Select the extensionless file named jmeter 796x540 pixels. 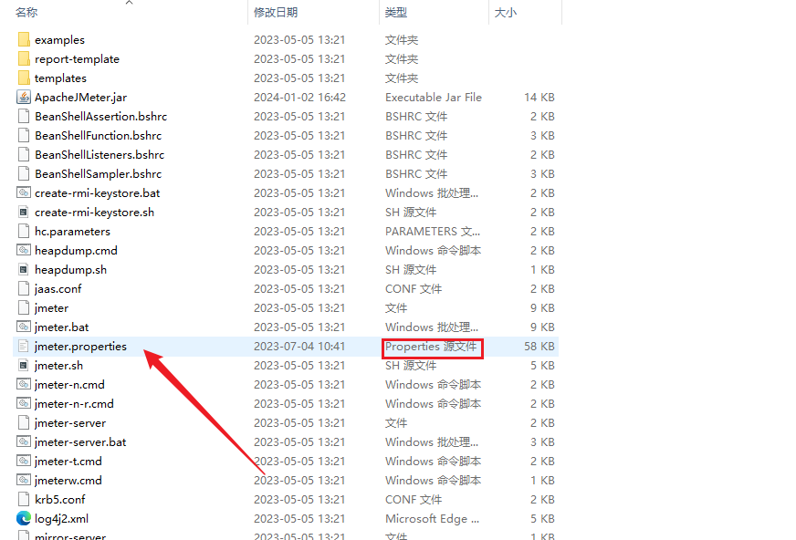point(51,307)
